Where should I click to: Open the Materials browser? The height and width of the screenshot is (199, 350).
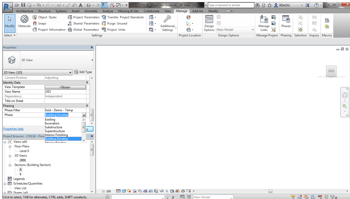point(24,22)
